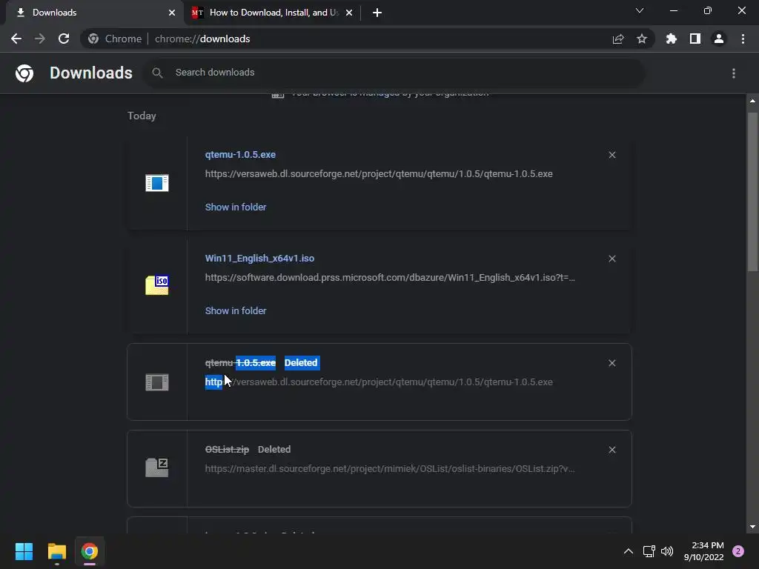
Task: Click the OSList.zip sourceforge URL
Action: (390, 469)
